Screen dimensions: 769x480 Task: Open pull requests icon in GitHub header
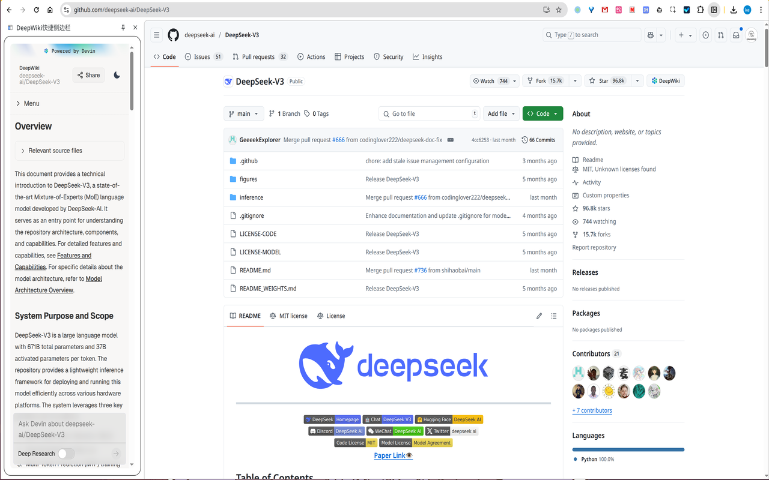click(720, 35)
